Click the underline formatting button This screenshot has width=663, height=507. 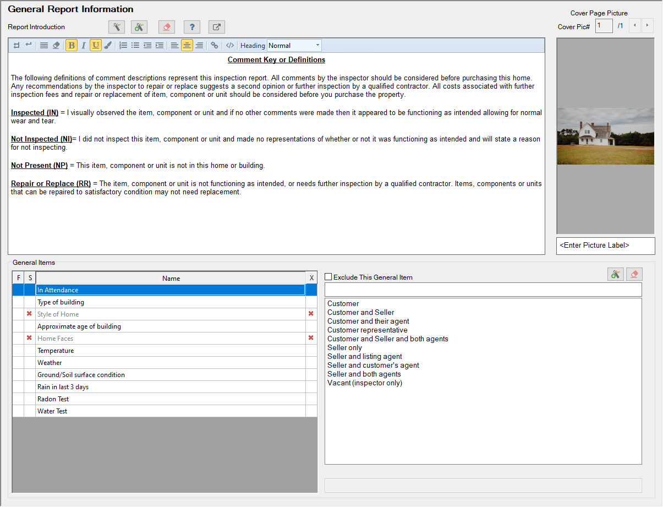(96, 46)
